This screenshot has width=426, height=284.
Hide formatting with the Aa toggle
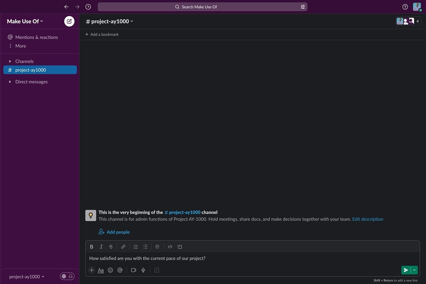click(x=101, y=270)
